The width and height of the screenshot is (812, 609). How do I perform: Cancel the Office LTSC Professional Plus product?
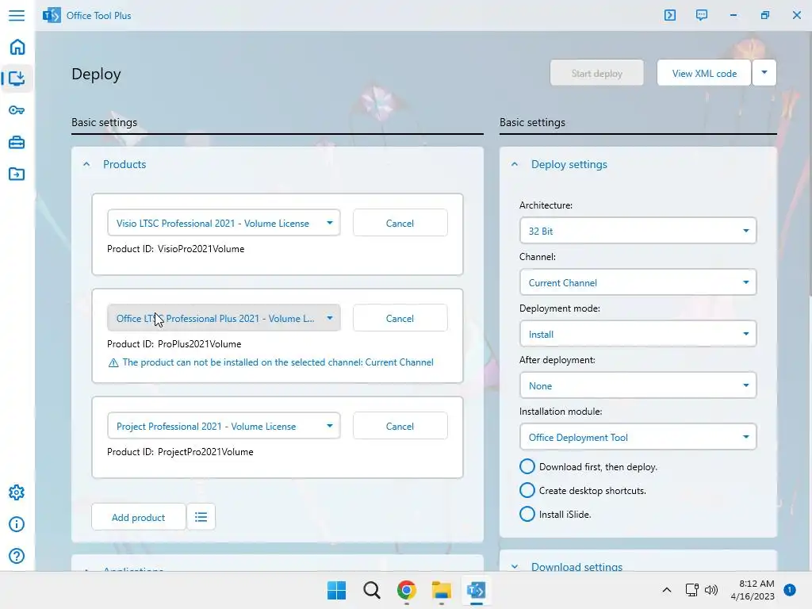point(400,319)
